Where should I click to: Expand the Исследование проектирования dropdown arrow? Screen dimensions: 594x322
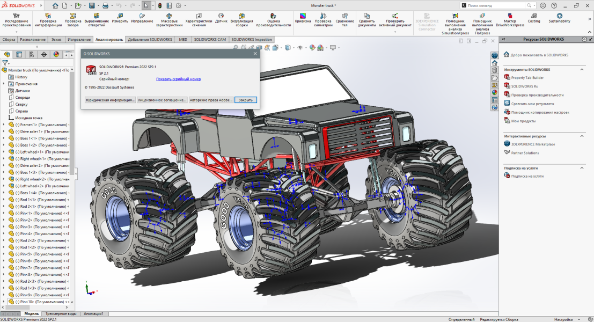[16, 32]
